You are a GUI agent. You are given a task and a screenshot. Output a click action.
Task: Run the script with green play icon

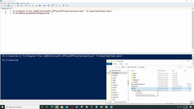33,5
